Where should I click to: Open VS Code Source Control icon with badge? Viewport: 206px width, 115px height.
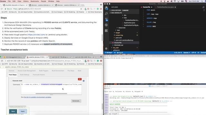106,19
